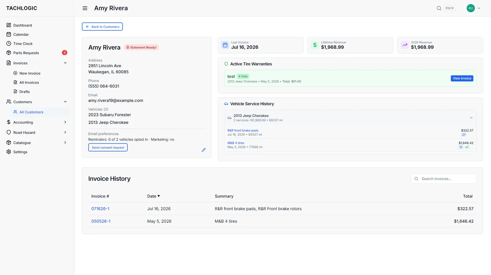Click the Catalogue cube icon
Screen dimensions: 491x275
[x=9, y=142]
